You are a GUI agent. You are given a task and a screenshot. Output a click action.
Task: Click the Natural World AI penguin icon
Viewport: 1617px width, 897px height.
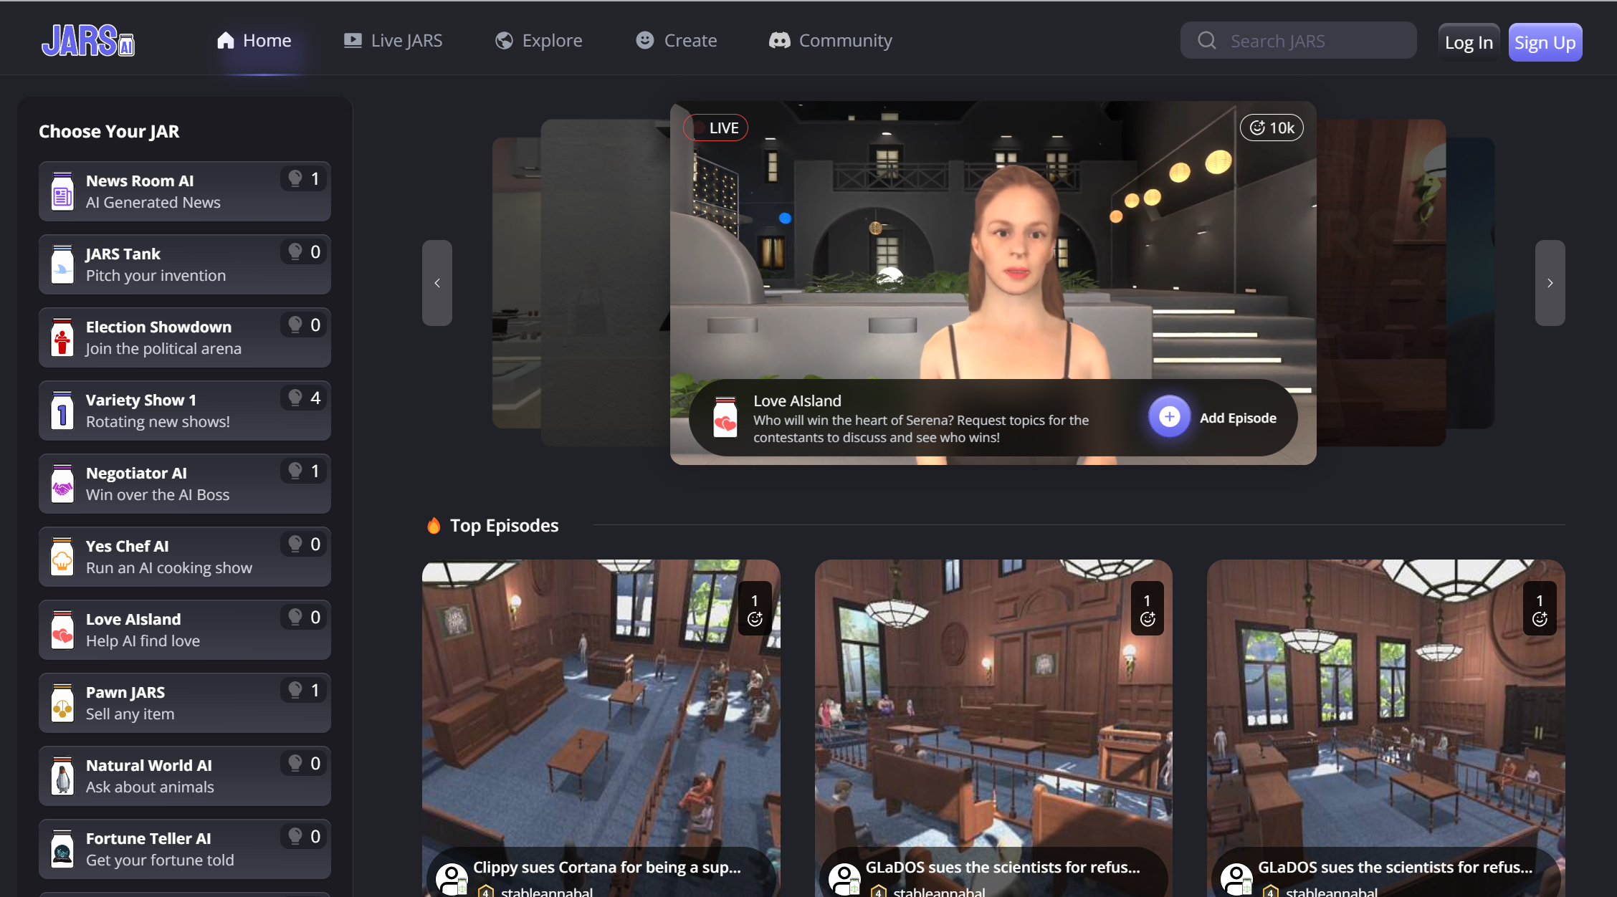62,777
